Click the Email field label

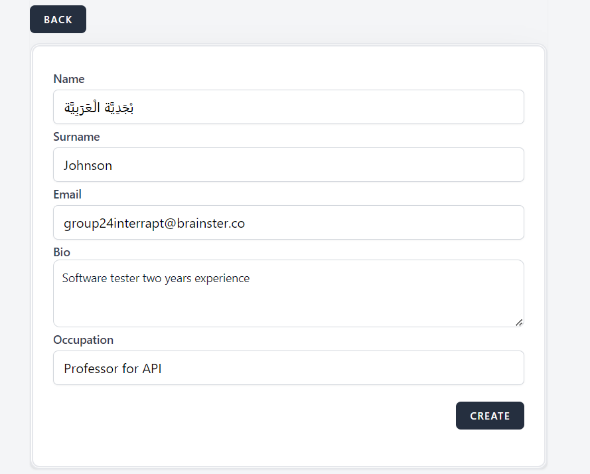pos(68,195)
